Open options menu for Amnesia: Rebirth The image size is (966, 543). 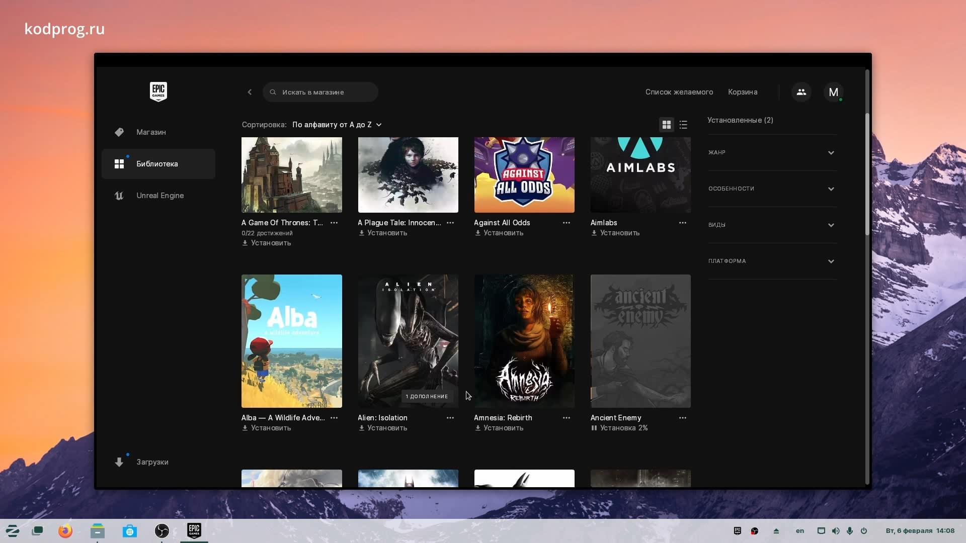tap(567, 418)
